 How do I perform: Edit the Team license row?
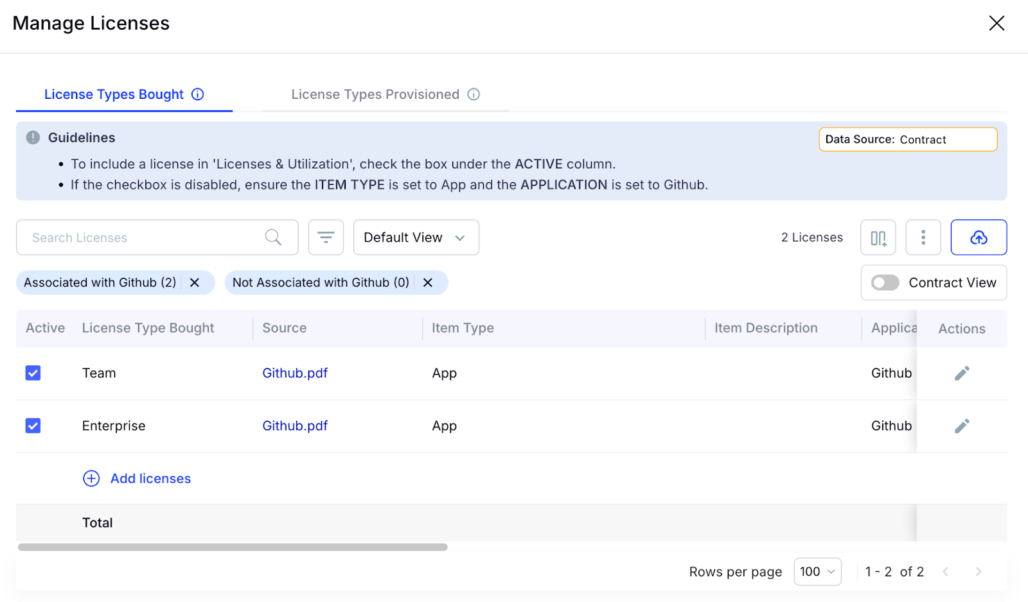(x=962, y=373)
